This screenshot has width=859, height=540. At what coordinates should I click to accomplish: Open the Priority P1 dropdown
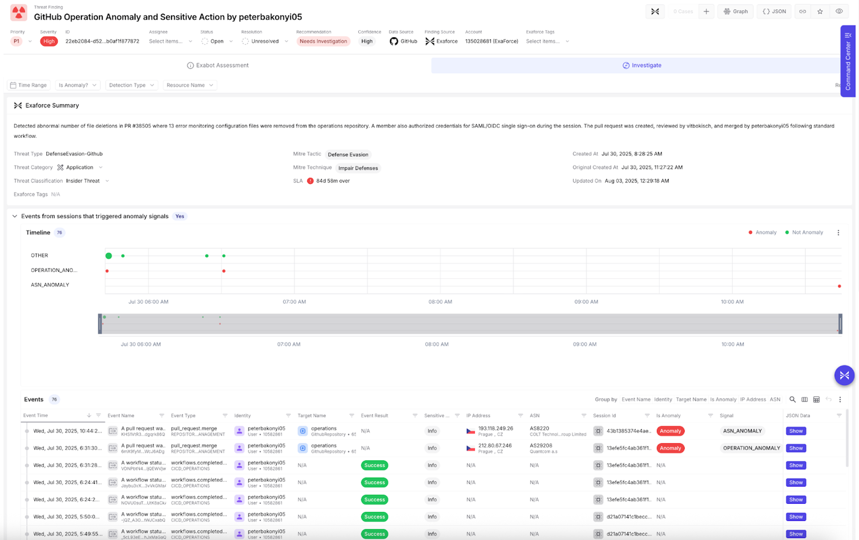tap(21, 41)
